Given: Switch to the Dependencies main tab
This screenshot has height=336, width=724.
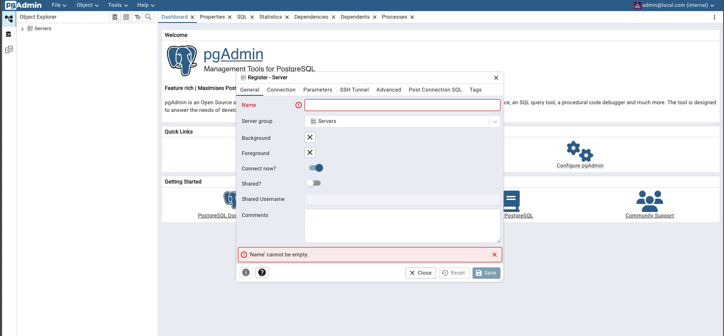Looking at the screenshot, I should click(x=311, y=17).
